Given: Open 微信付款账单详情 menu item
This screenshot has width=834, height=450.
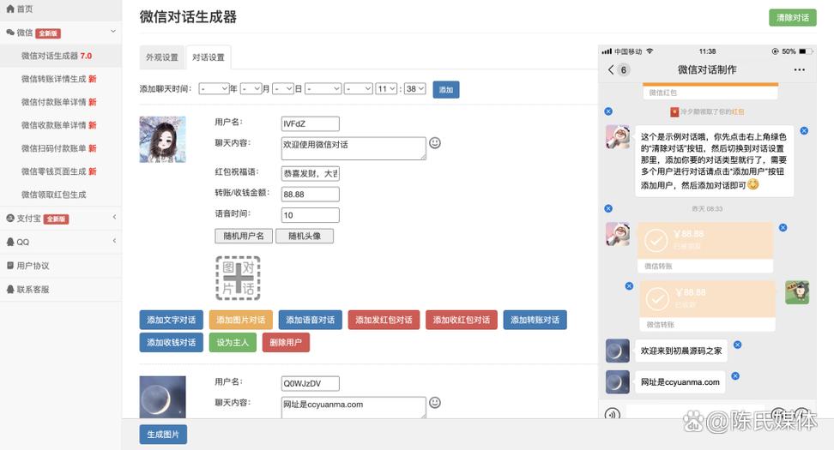Looking at the screenshot, I should tap(58, 102).
